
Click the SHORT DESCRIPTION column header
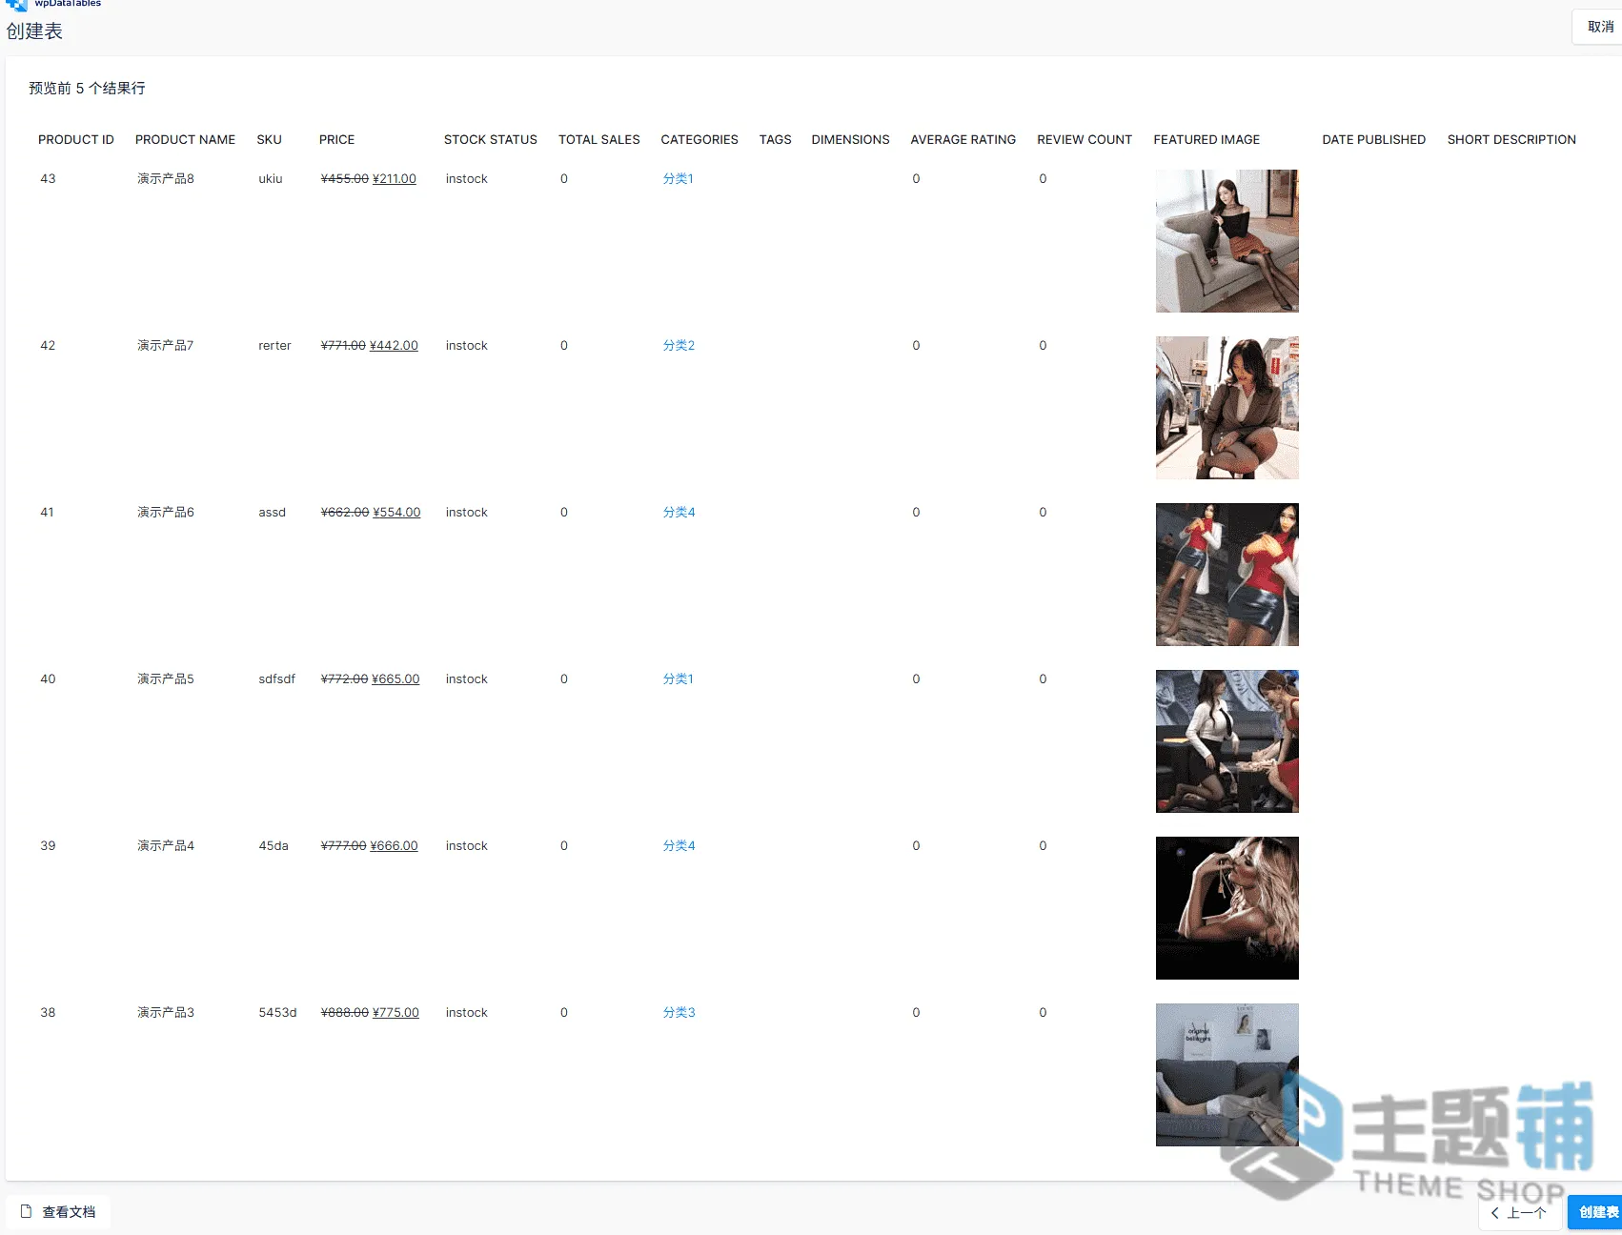point(1511,139)
